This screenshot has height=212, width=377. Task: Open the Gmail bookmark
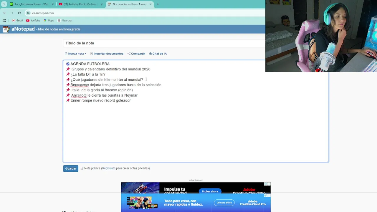(17, 21)
